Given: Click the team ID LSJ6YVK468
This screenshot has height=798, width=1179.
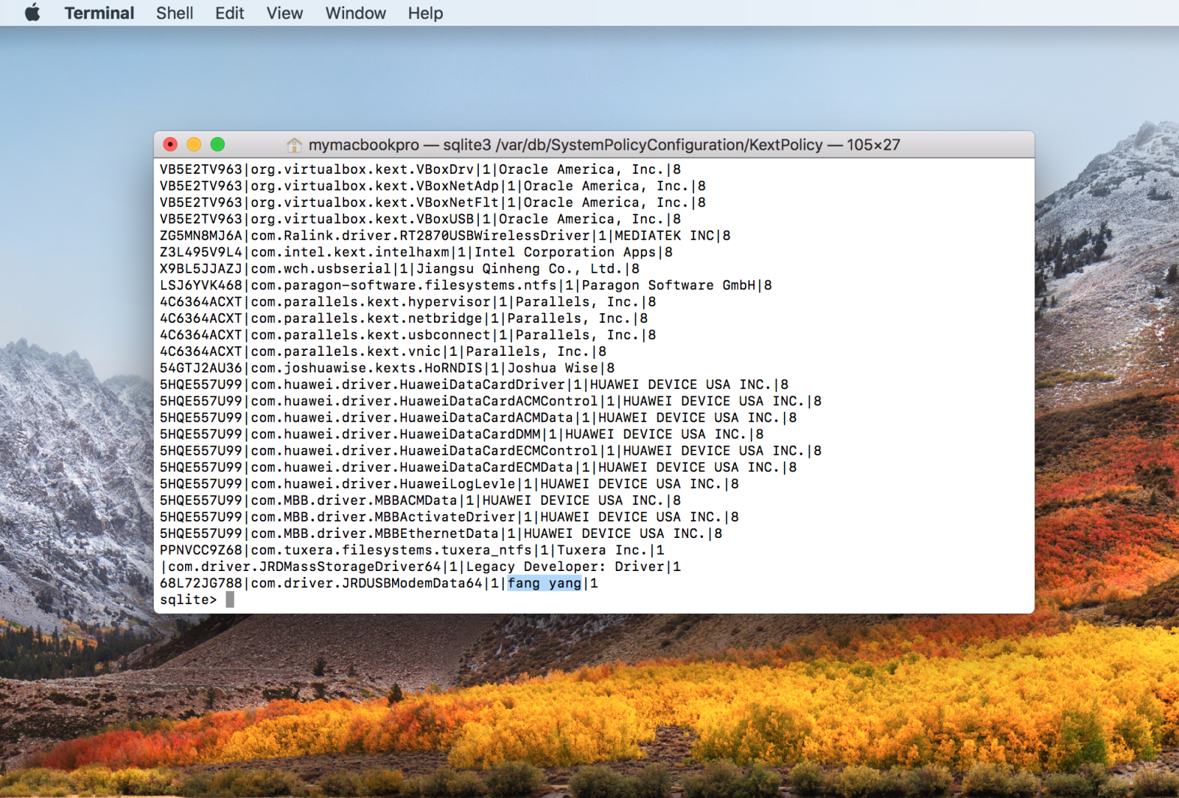Looking at the screenshot, I should 201,286.
